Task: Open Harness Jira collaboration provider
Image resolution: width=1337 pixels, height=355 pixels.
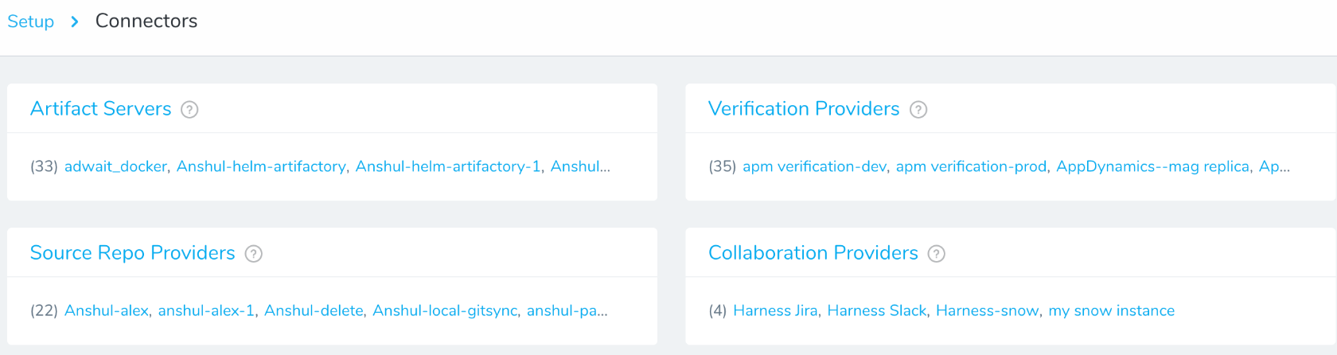Action: pos(775,310)
